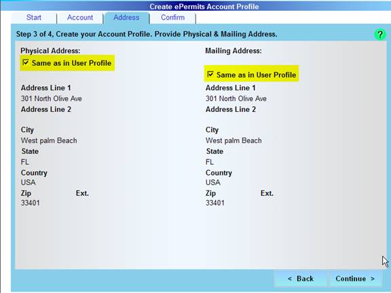Screen dimensions: 391x293
Task: Go to the Confirm tab
Action: click(x=173, y=18)
